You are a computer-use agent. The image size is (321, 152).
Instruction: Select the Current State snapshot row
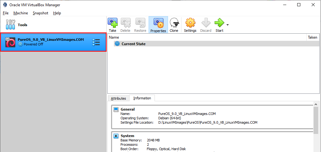(x=217, y=44)
